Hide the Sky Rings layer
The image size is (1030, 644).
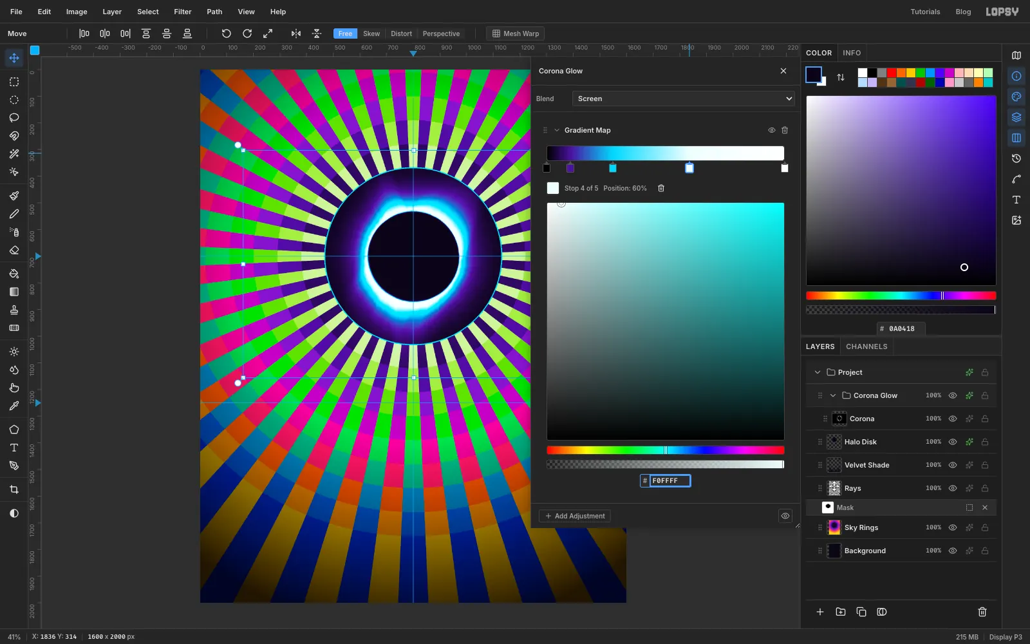[953, 527]
